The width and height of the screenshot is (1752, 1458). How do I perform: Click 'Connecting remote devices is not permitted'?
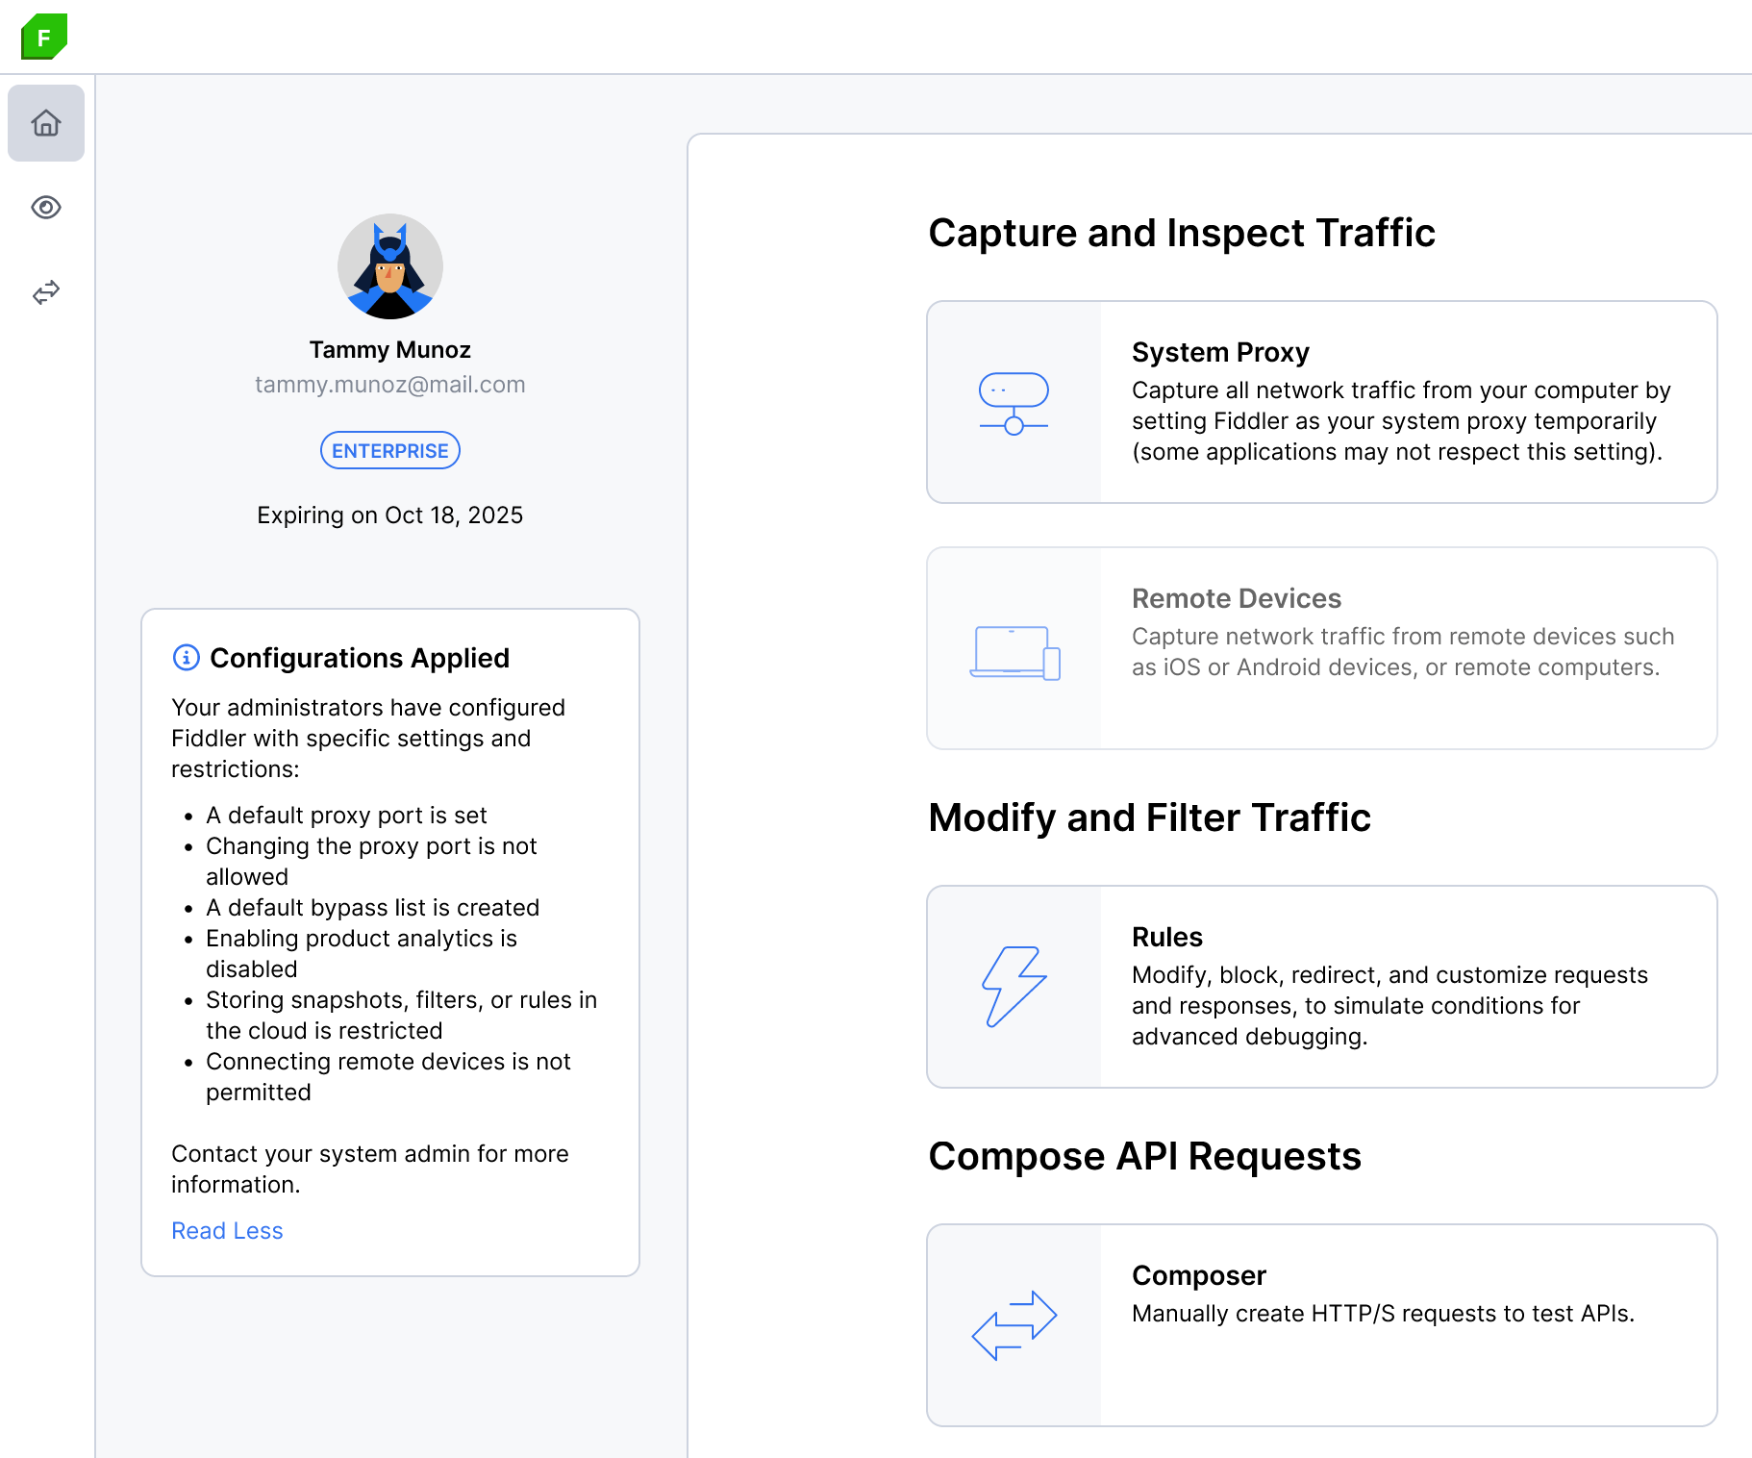[x=388, y=1077]
